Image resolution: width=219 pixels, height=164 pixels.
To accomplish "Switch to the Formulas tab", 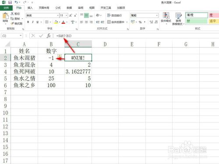I will click(x=58, y=8).
